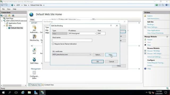Image resolution: width=170 pixels, height=95 pixels.
Task: Collapse the IIS group
Action: point(139,46)
